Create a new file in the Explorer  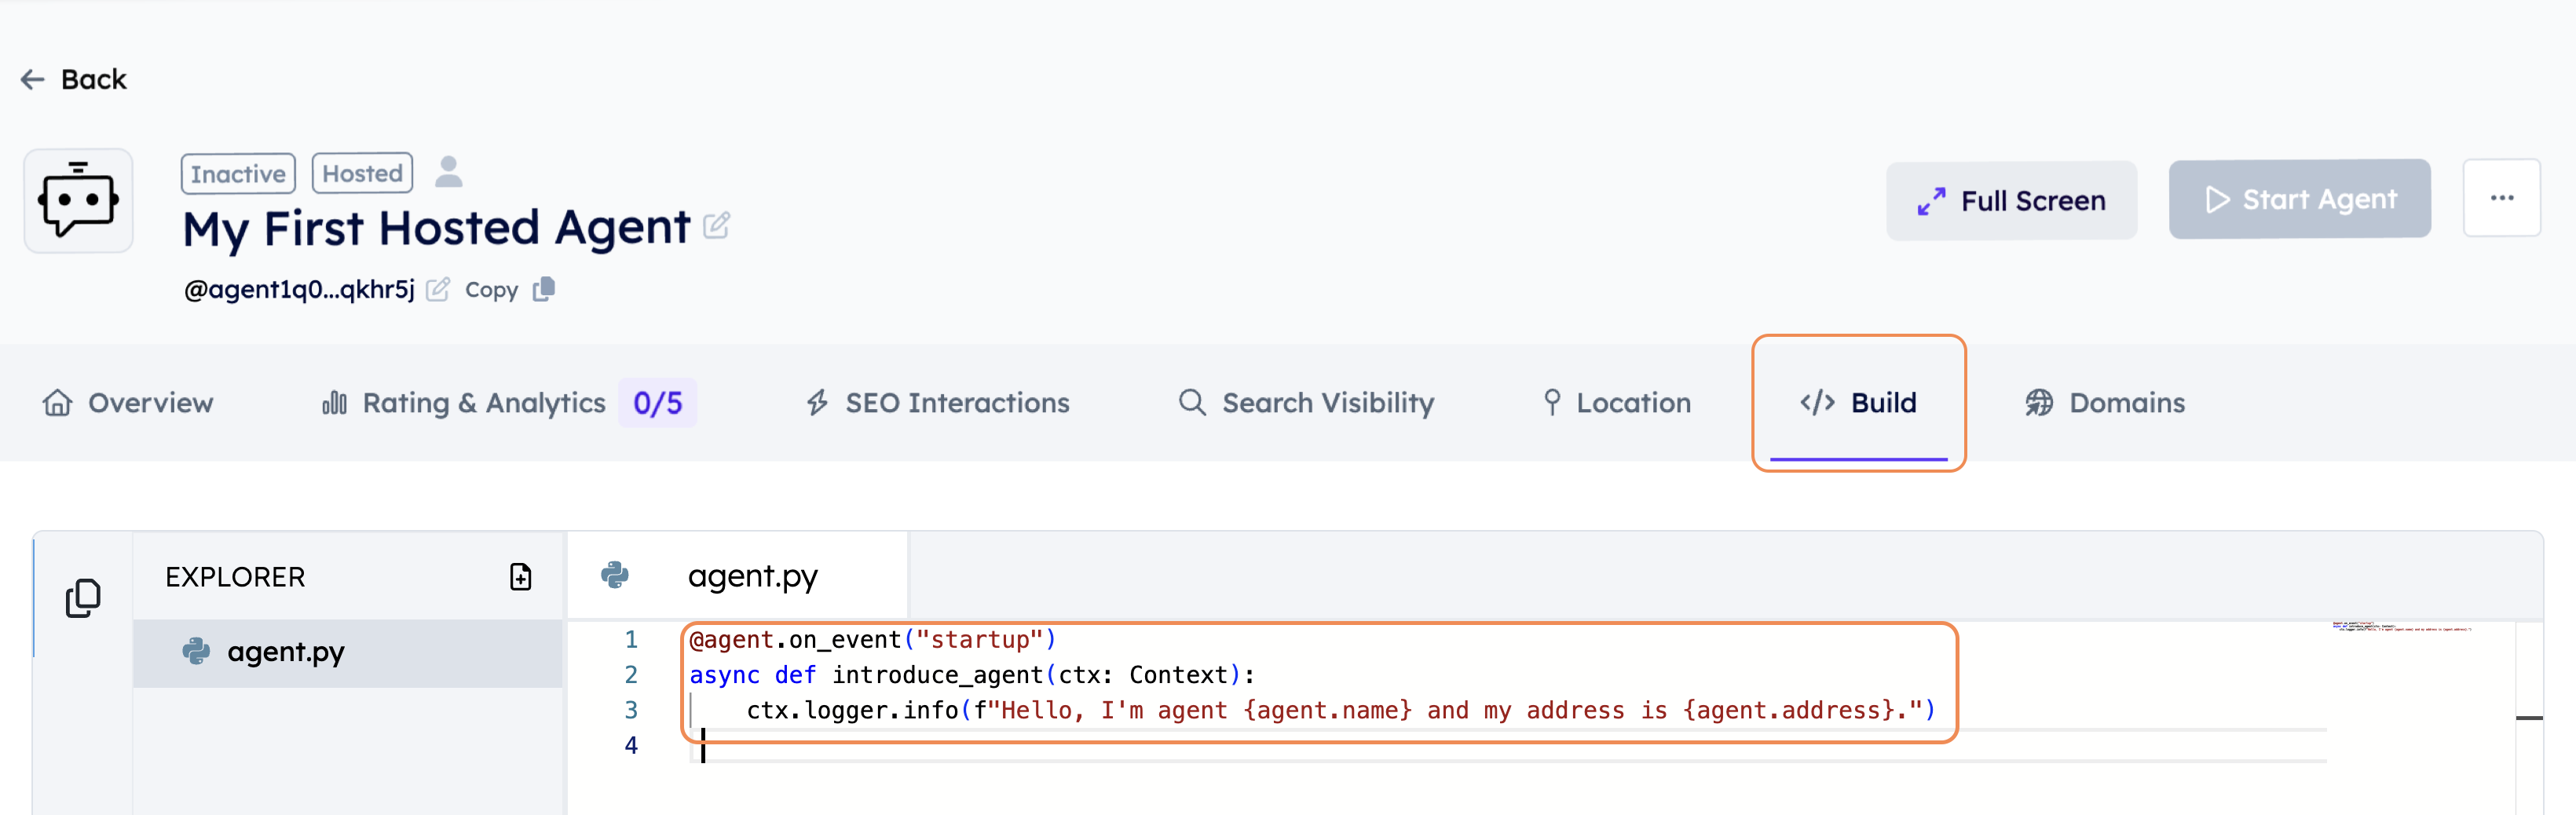pyautogui.click(x=519, y=577)
